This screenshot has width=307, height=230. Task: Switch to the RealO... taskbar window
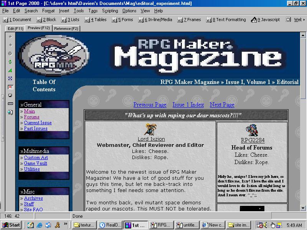(111, 225)
